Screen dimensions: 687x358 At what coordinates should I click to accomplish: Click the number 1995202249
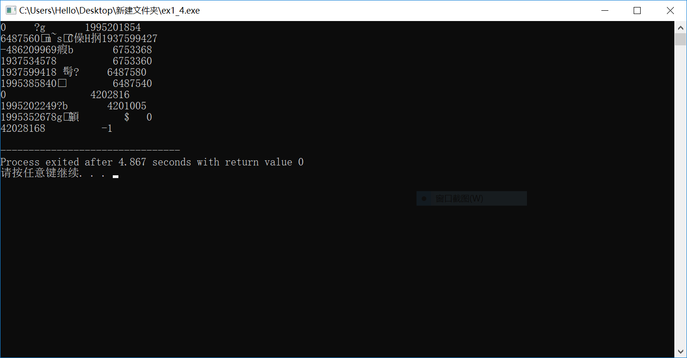pos(29,106)
